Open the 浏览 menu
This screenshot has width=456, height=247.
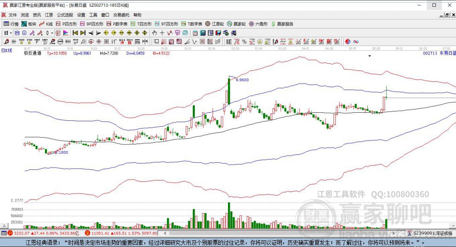coord(25,15)
